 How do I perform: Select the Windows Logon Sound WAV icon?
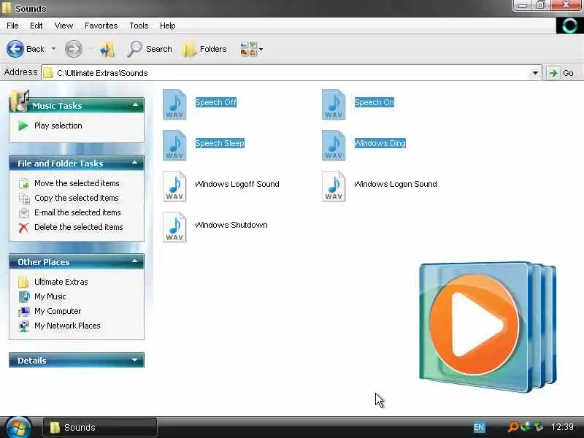[x=334, y=186]
